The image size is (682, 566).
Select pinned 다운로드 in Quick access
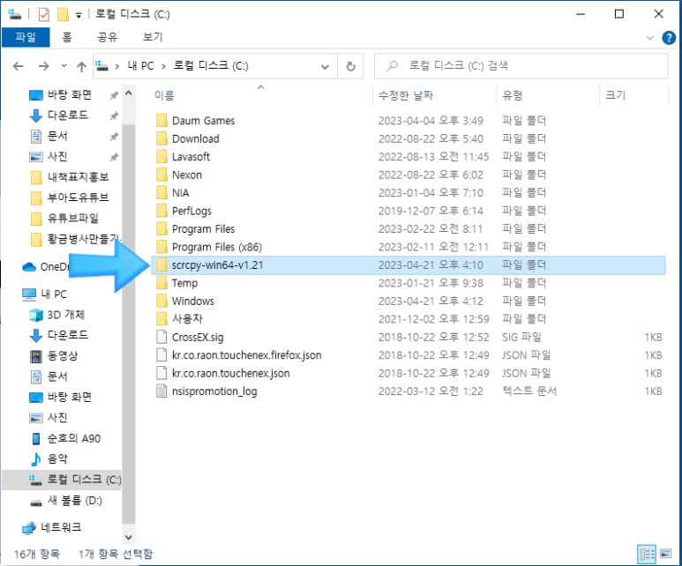tap(67, 115)
